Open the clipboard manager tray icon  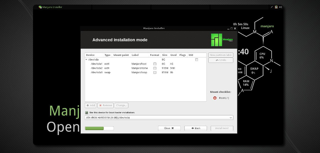click(x=276, y=7)
